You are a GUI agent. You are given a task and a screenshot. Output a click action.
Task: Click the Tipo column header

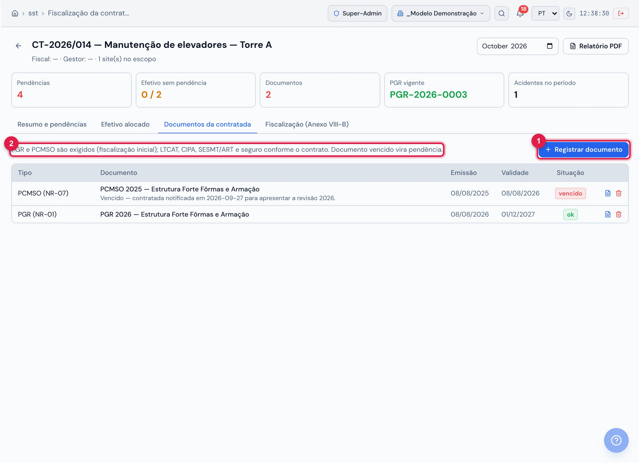click(25, 173)
